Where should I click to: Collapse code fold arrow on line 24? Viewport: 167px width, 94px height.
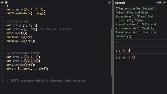click(x=5, y=57)
